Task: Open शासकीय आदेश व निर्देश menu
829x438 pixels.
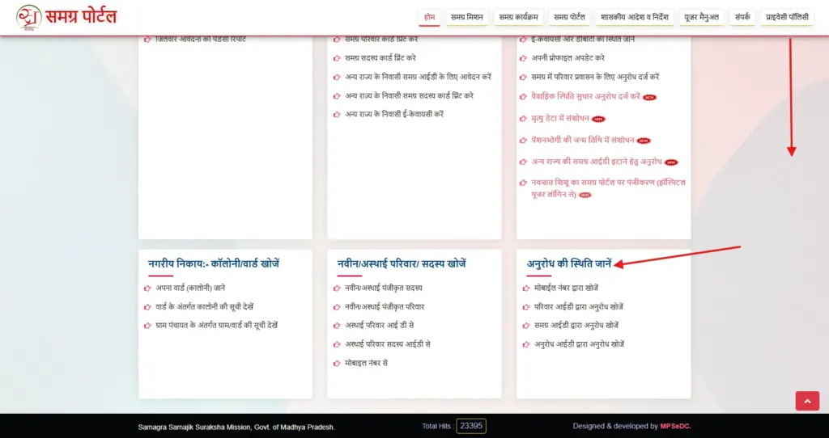Action: click(634, 17)
